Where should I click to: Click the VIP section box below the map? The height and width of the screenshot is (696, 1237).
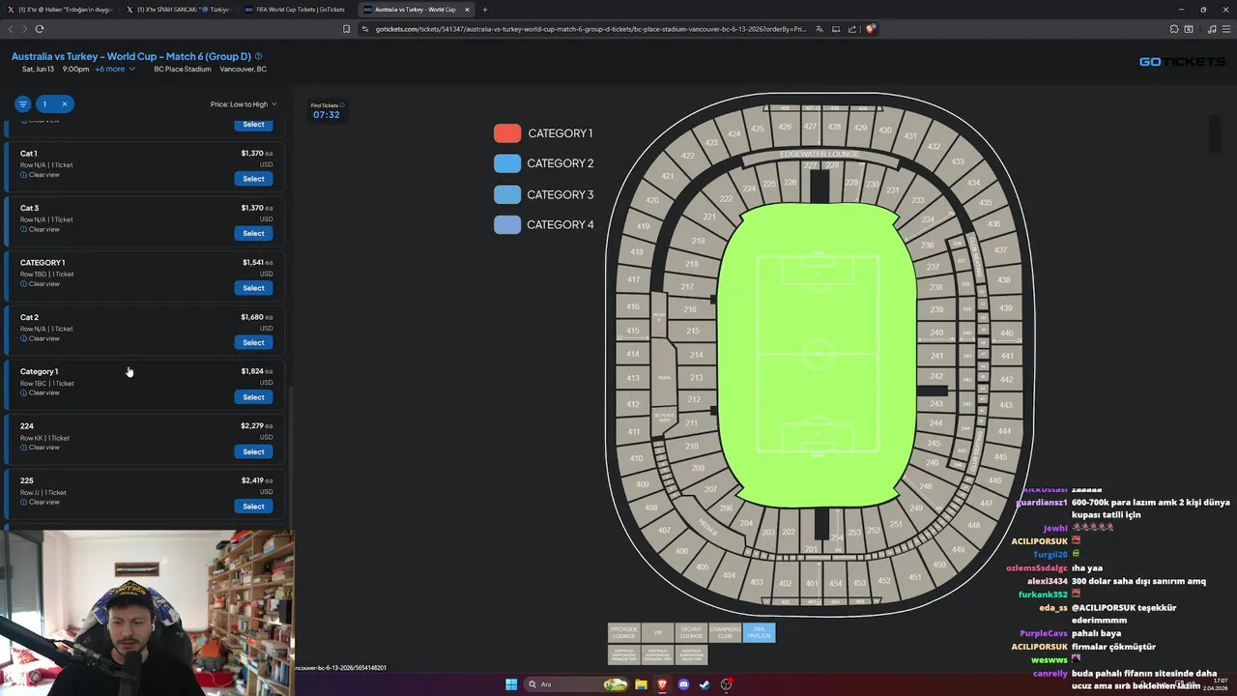tap(657, 633)
